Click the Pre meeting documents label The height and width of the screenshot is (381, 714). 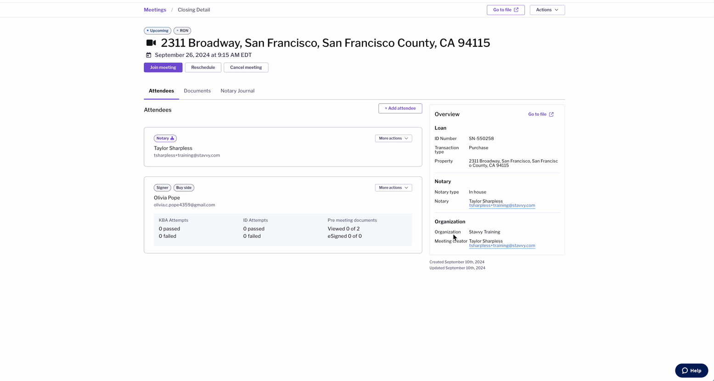[x=352, y=220]
